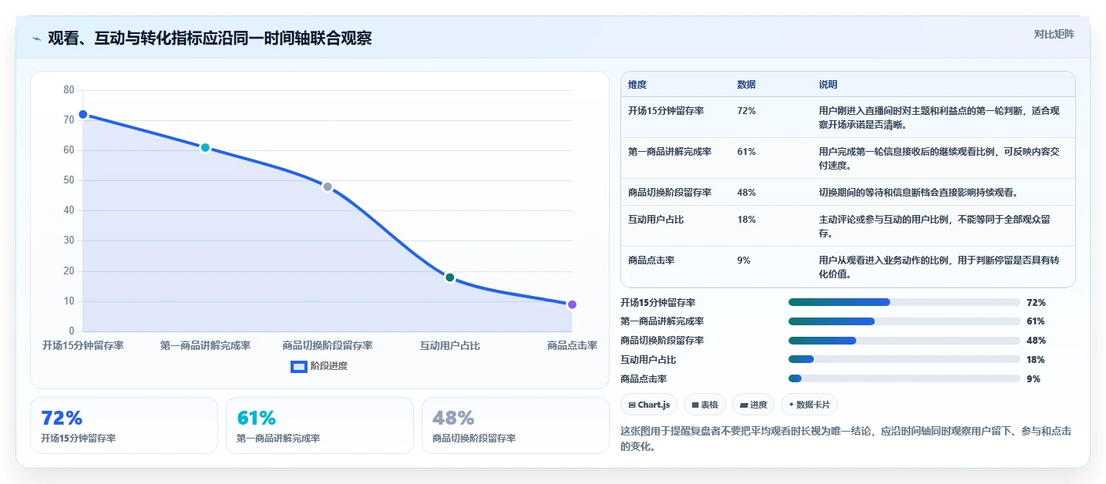Open the 48% 商品切换阶段留存率 data card
Image resolution: width=1106 pixels, height=484 pixels.
click(516, 425)
